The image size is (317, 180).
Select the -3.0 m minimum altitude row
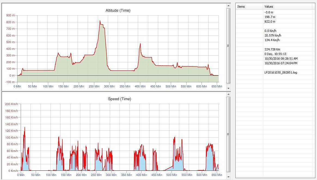[x=269, y=12]
